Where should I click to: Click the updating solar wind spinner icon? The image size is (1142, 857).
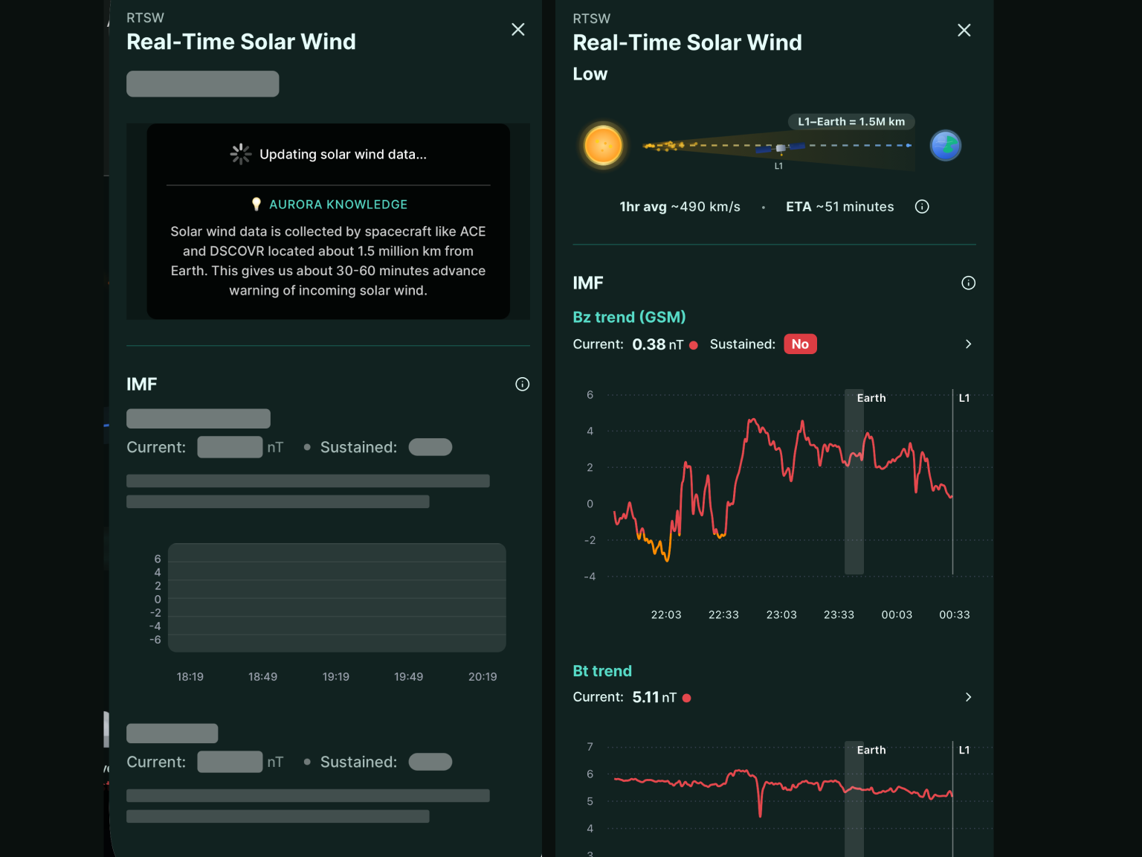(240, 154)
